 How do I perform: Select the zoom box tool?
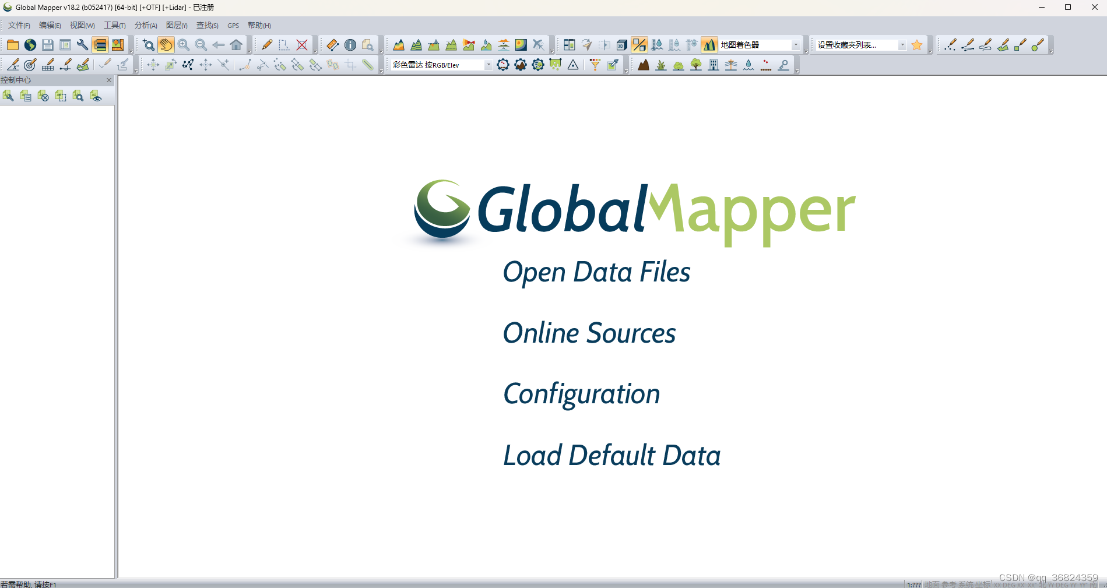(x=149, y=45)
